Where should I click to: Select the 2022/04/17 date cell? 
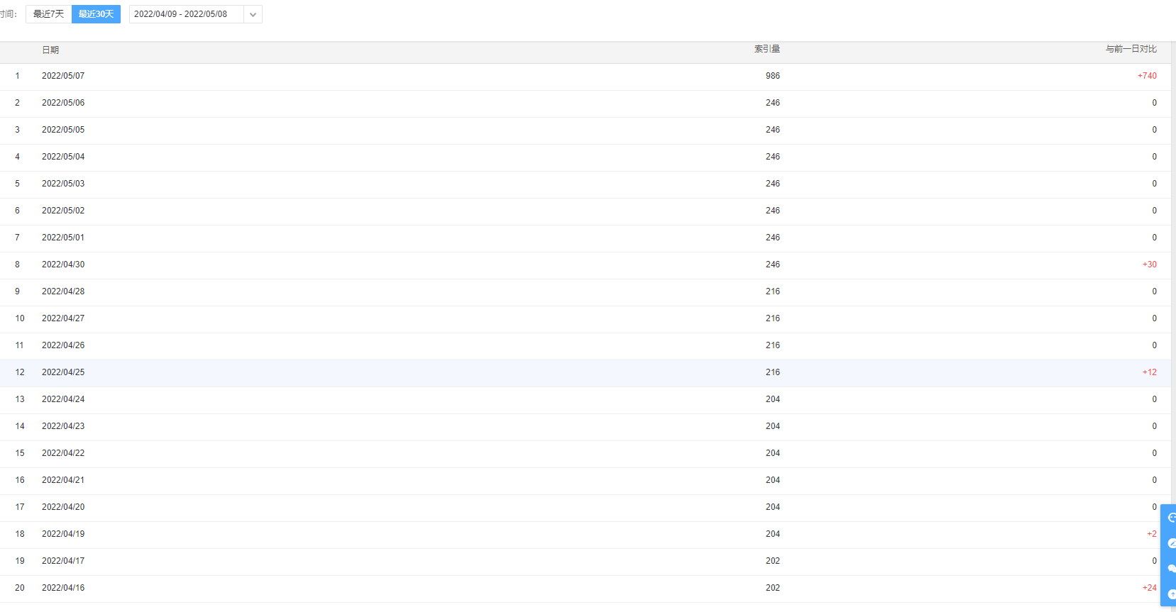coord(63,561)
